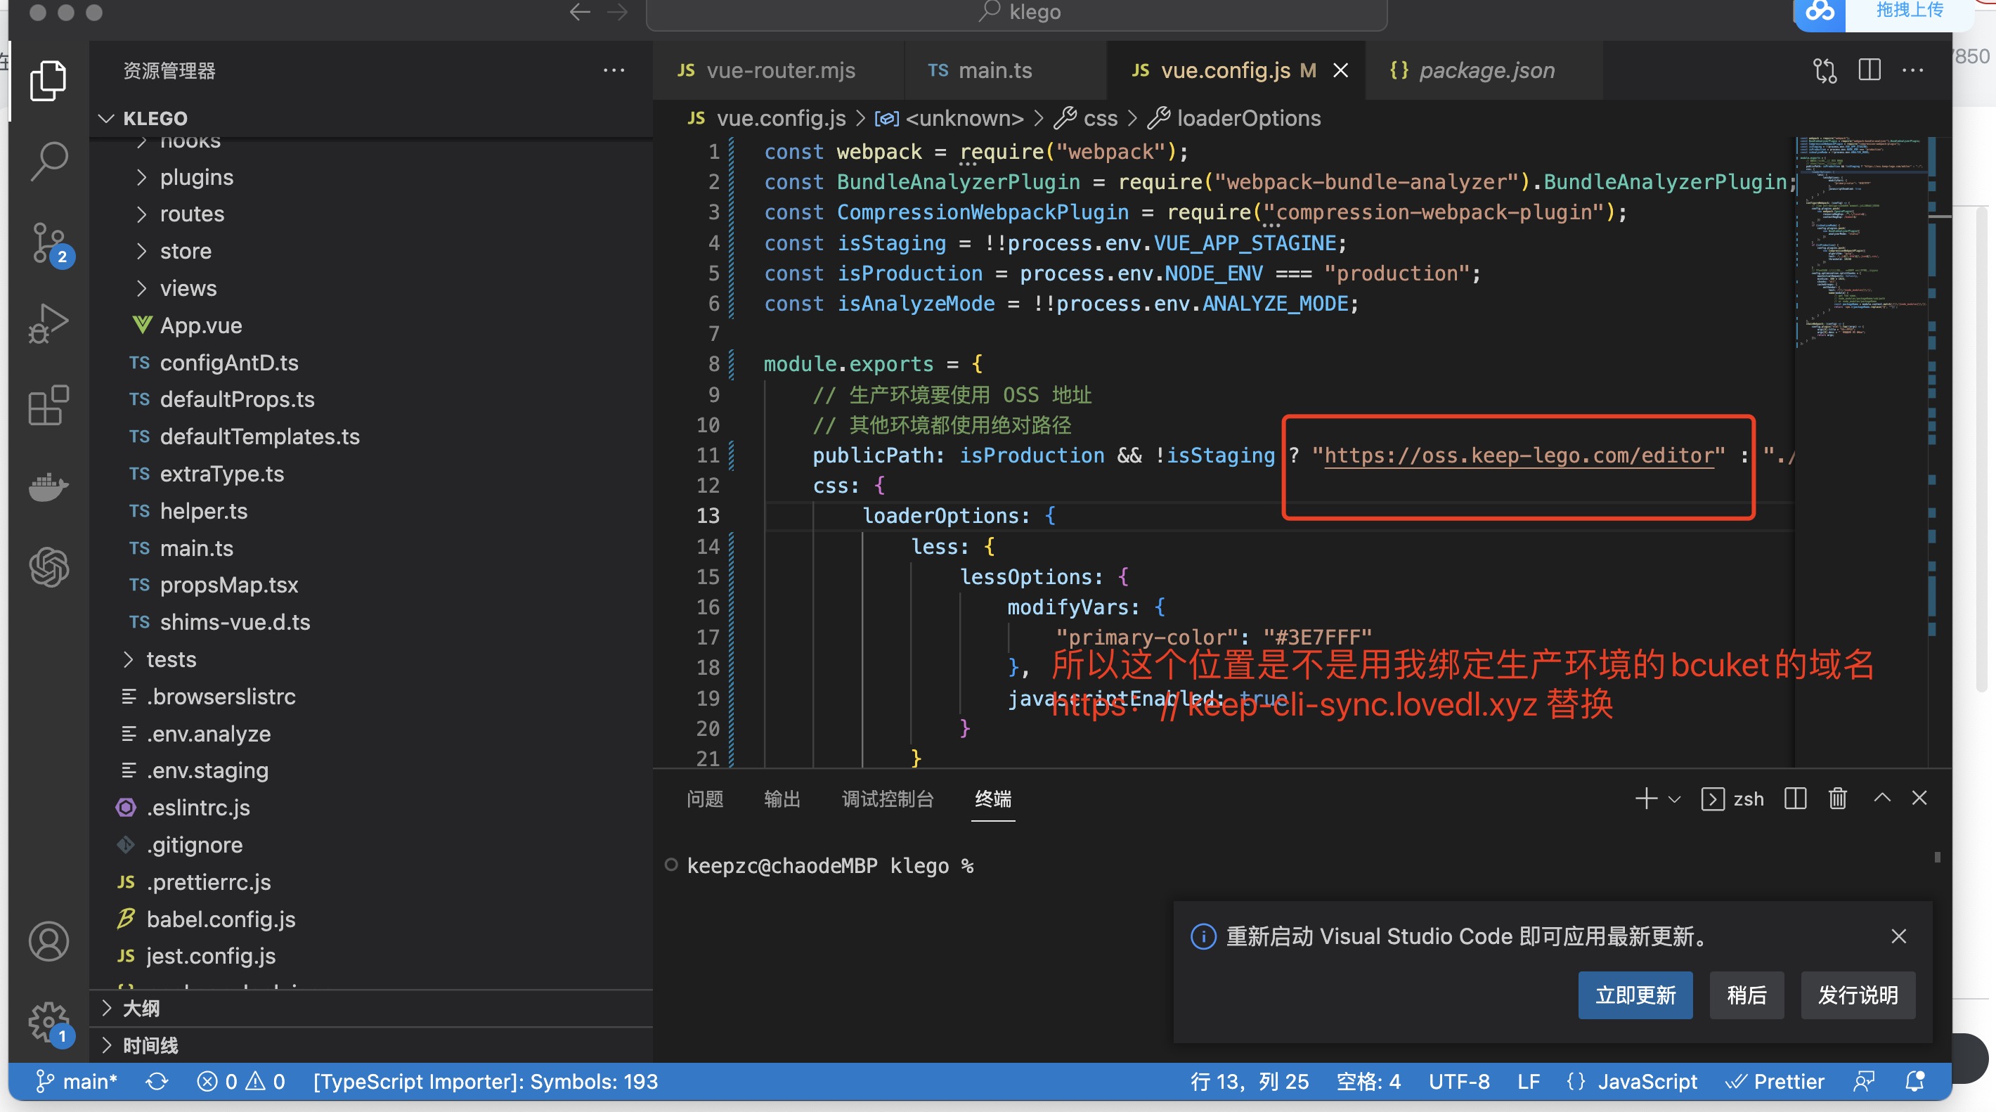Open .env.staging file

tap(207, 770)
